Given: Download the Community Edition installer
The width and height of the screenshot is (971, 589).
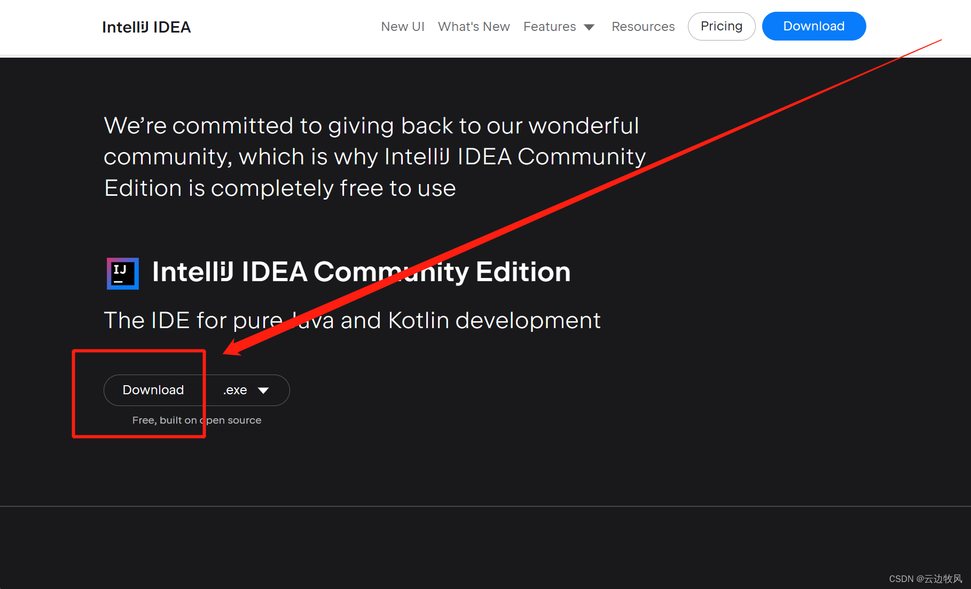Looking at the screenshot, I should (153, 390).
